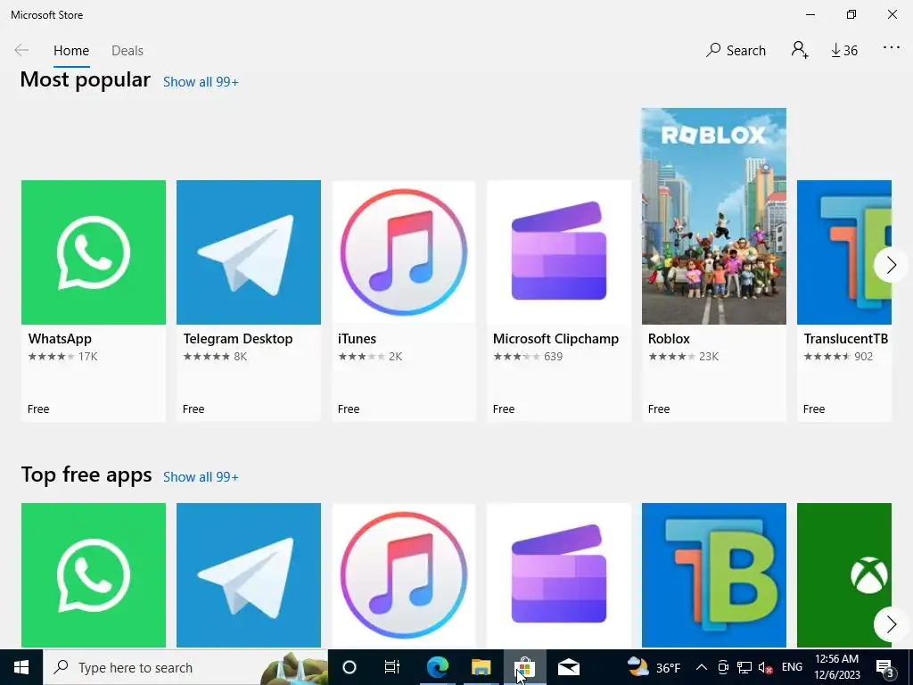Screen dimensions: 913x685
Task: Show hidden system tray icons
Action: pyautogui.click(x=702, y=667)
